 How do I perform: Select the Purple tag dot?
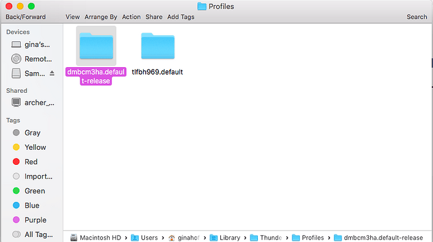coord(16,220)
